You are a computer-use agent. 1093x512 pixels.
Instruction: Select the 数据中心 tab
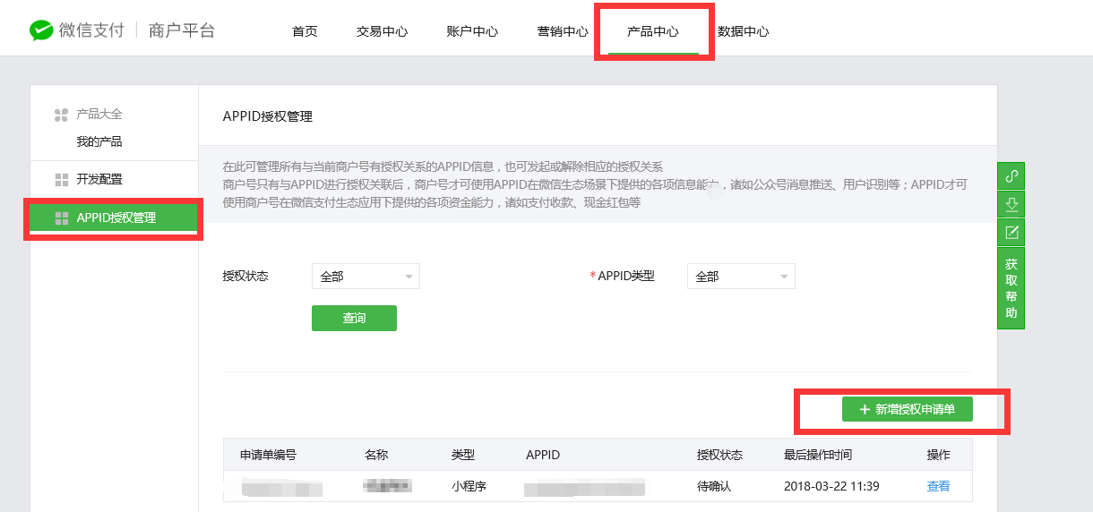[743, 31]
